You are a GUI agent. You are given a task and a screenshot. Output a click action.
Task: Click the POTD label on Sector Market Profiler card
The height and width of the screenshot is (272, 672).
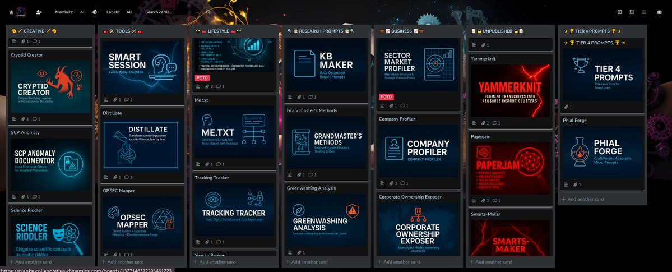386,97
